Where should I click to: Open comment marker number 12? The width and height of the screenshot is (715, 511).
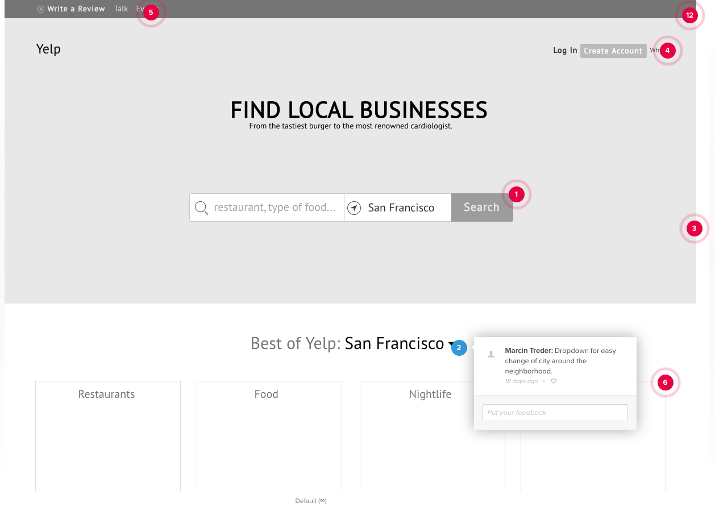(x=689, y=15)
